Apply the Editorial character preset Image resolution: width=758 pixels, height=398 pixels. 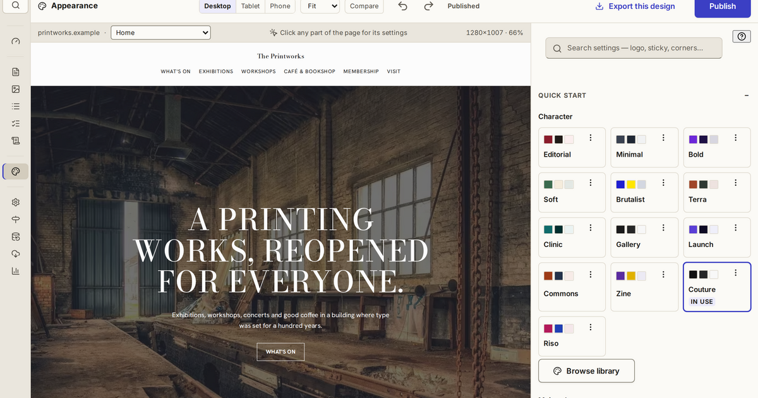572,148
